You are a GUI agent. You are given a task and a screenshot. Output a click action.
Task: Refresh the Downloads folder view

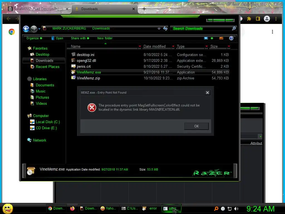tap(165, 28)
